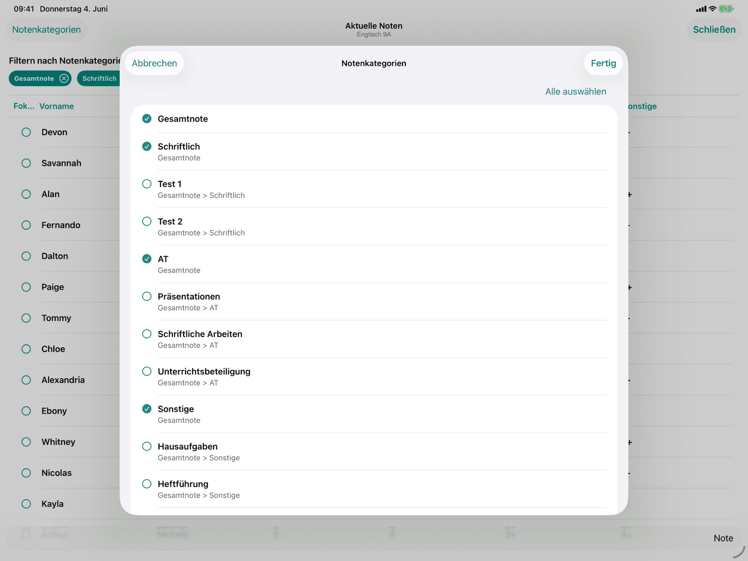748x561 pixels.
Task: Uncheck the Gesamtnote category
Action: click(147, 119)
